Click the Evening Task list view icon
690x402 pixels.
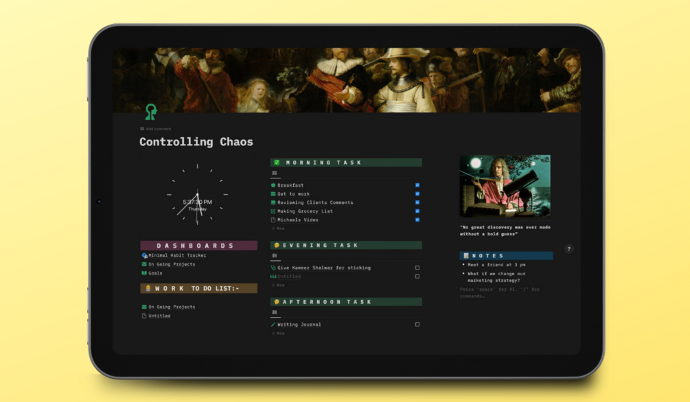point(275,256)
